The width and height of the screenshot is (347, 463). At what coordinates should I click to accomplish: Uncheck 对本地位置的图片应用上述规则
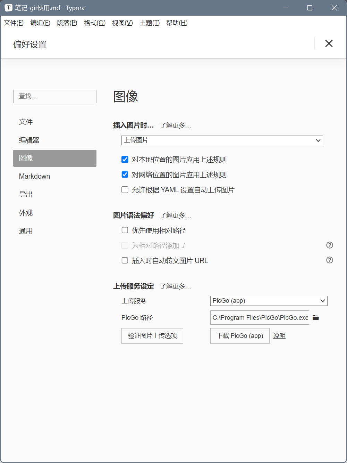click(125, 160)
